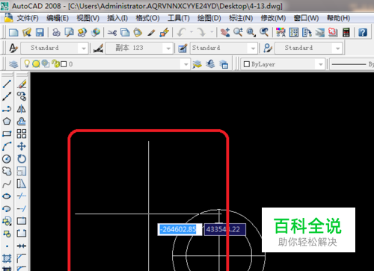Click the Zoom Realtime icon
374x271 pixels.
click(238, 32)
